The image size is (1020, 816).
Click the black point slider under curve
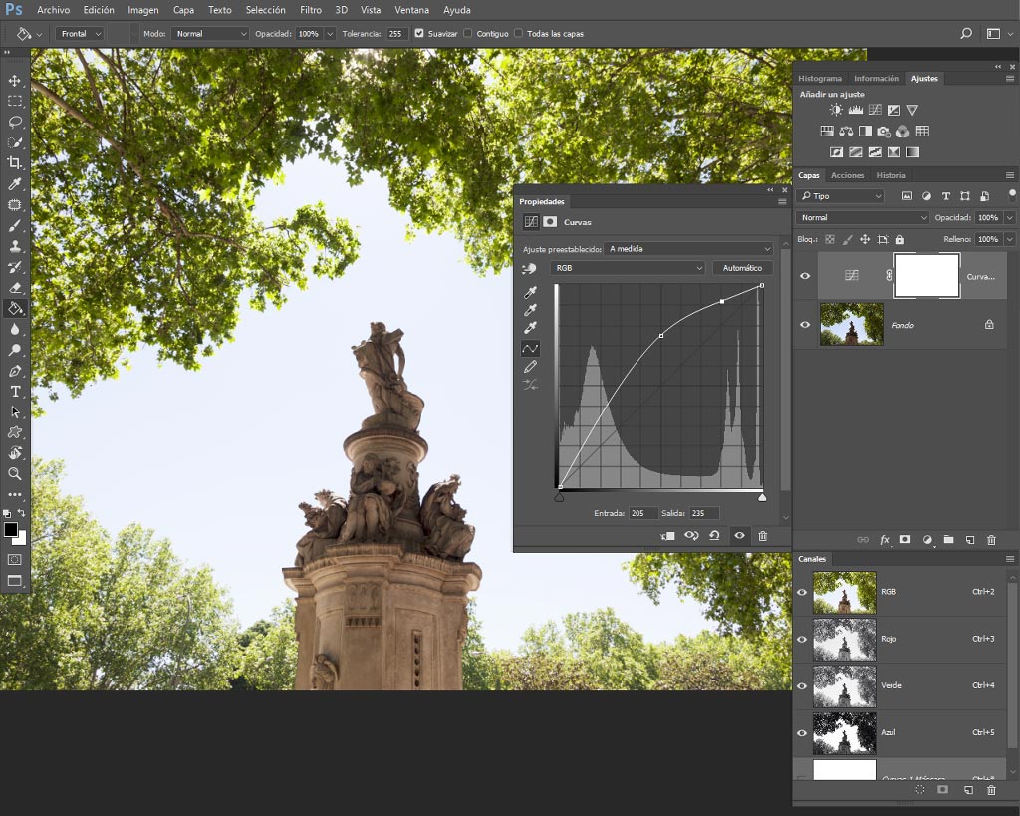click(559, 498)
